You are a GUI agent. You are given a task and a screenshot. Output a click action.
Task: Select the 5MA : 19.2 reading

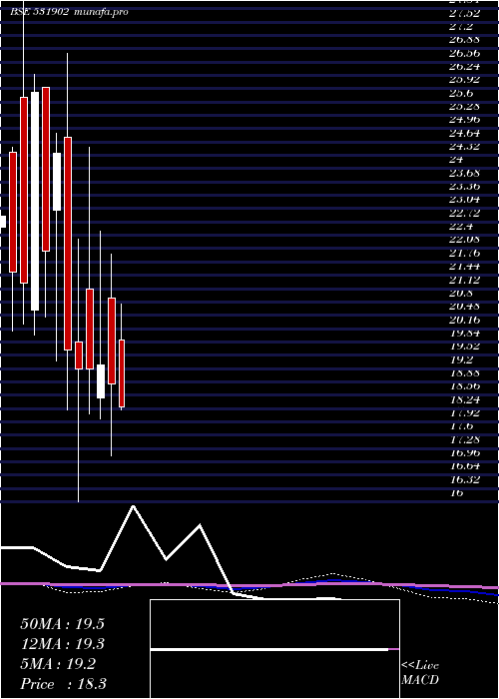tap(58, 664)
